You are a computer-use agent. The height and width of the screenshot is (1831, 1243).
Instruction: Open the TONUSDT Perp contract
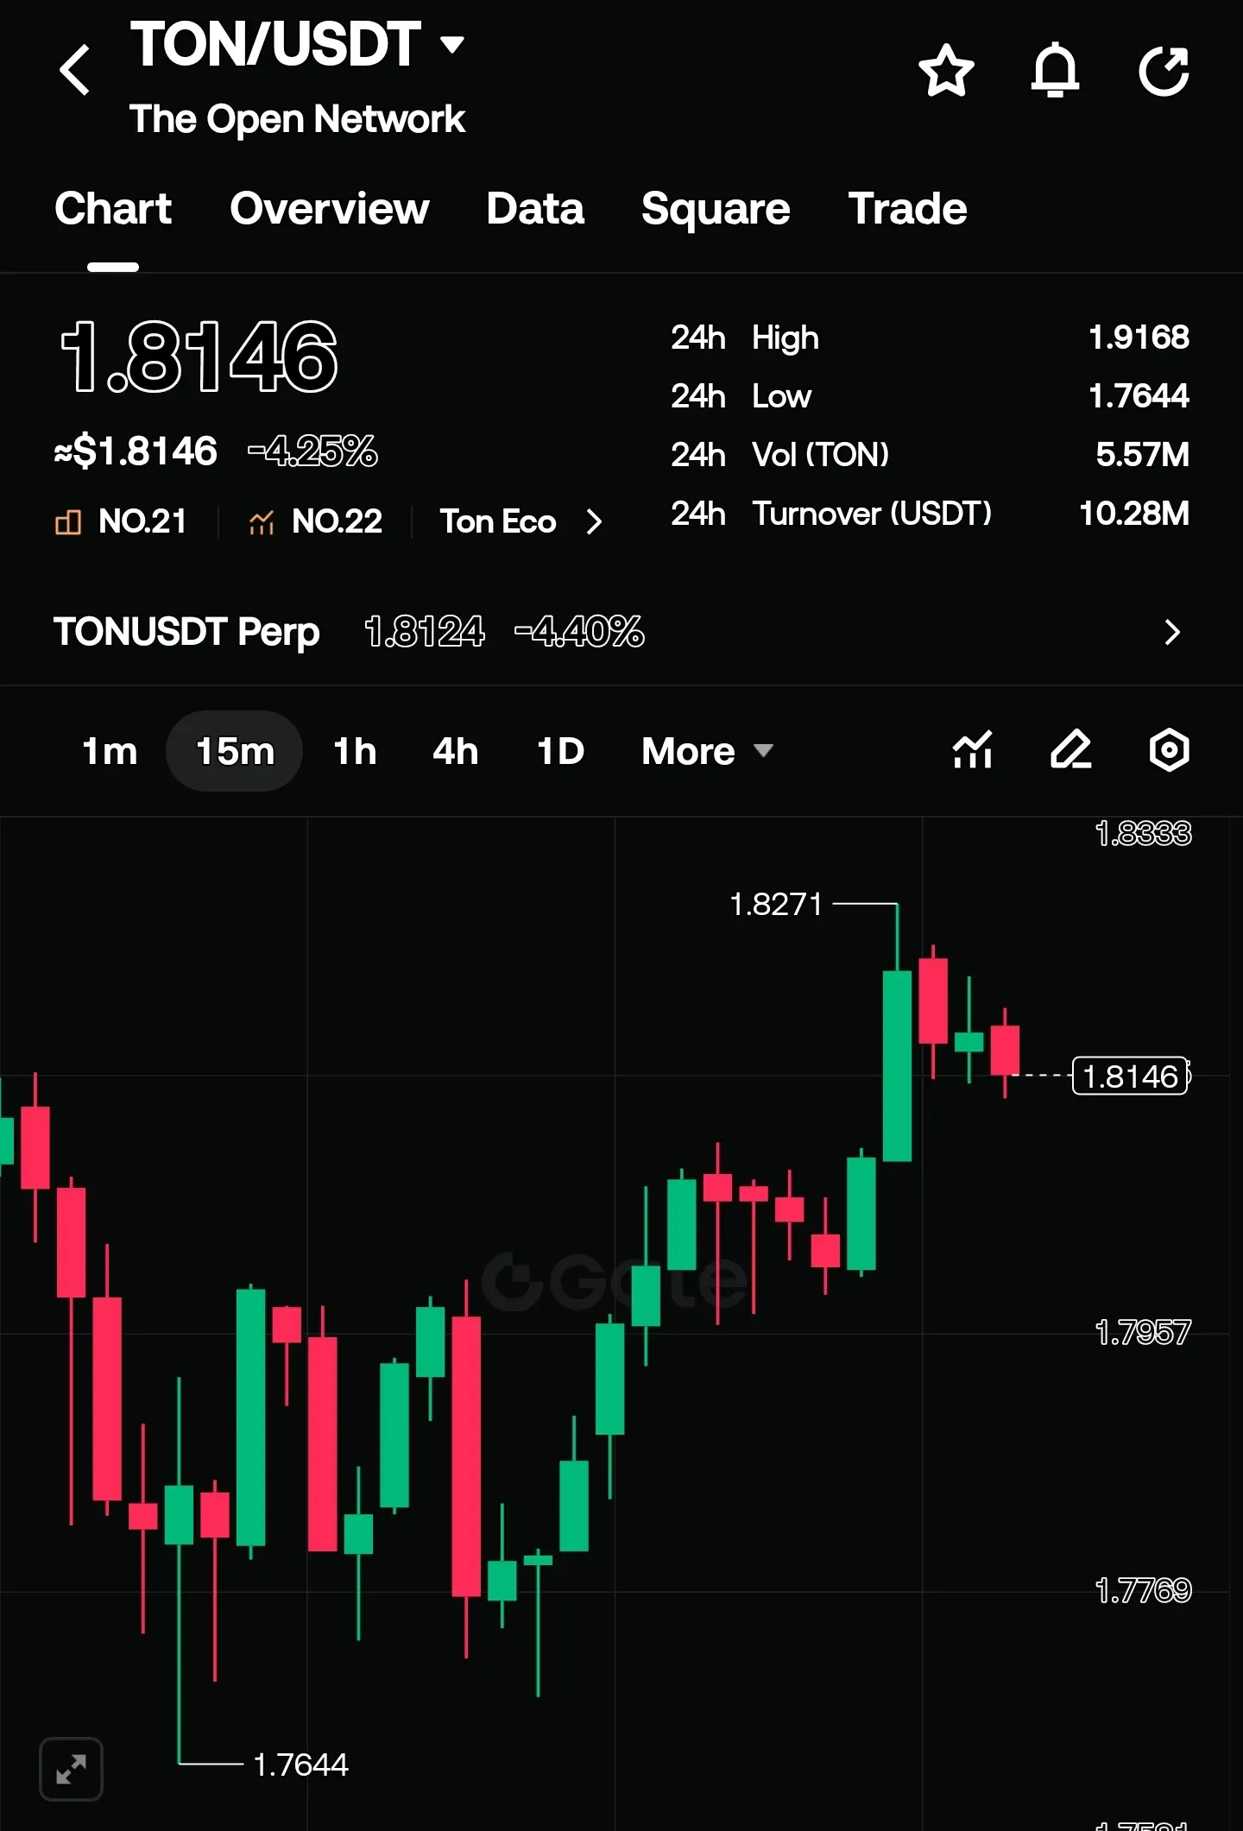pos(186,632)
